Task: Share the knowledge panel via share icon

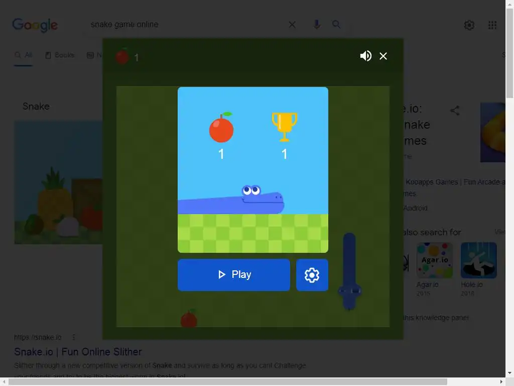Action: [455, 110]
